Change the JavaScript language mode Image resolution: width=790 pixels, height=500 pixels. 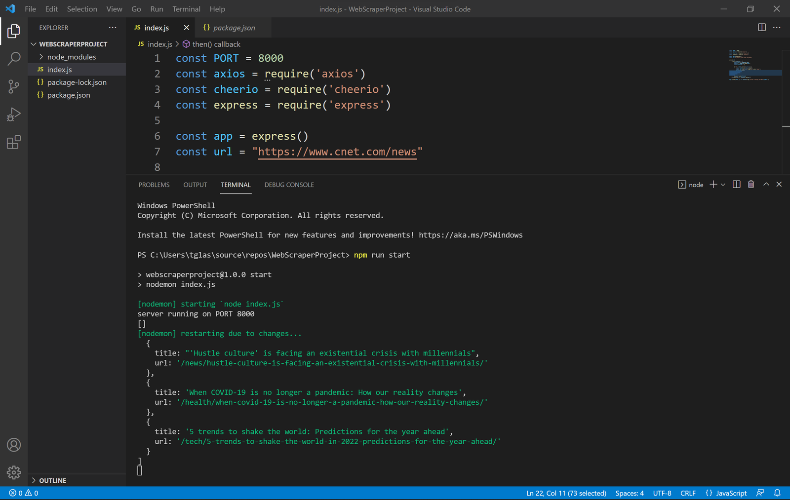(x=731, y=493)
